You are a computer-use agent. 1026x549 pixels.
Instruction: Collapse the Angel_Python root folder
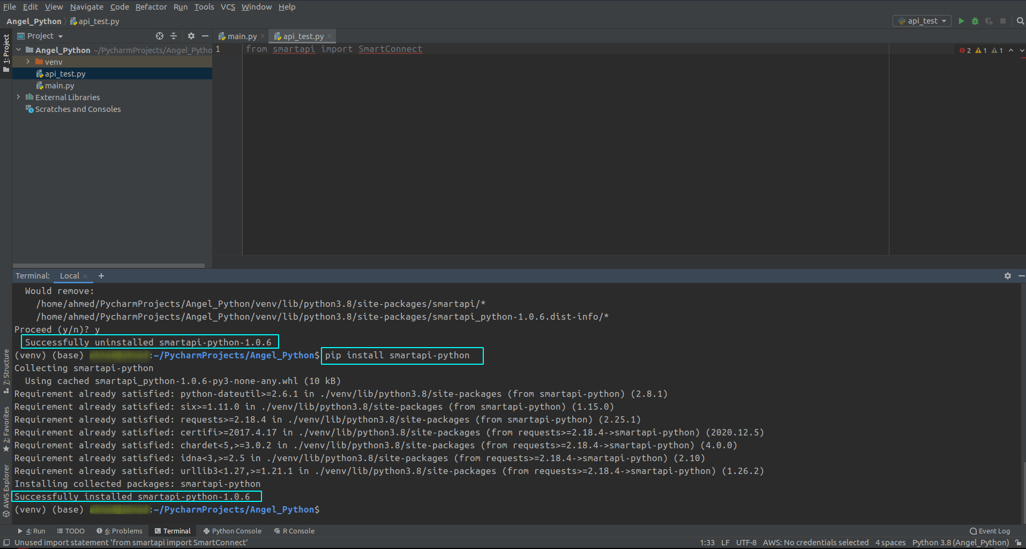pos(19,50)
